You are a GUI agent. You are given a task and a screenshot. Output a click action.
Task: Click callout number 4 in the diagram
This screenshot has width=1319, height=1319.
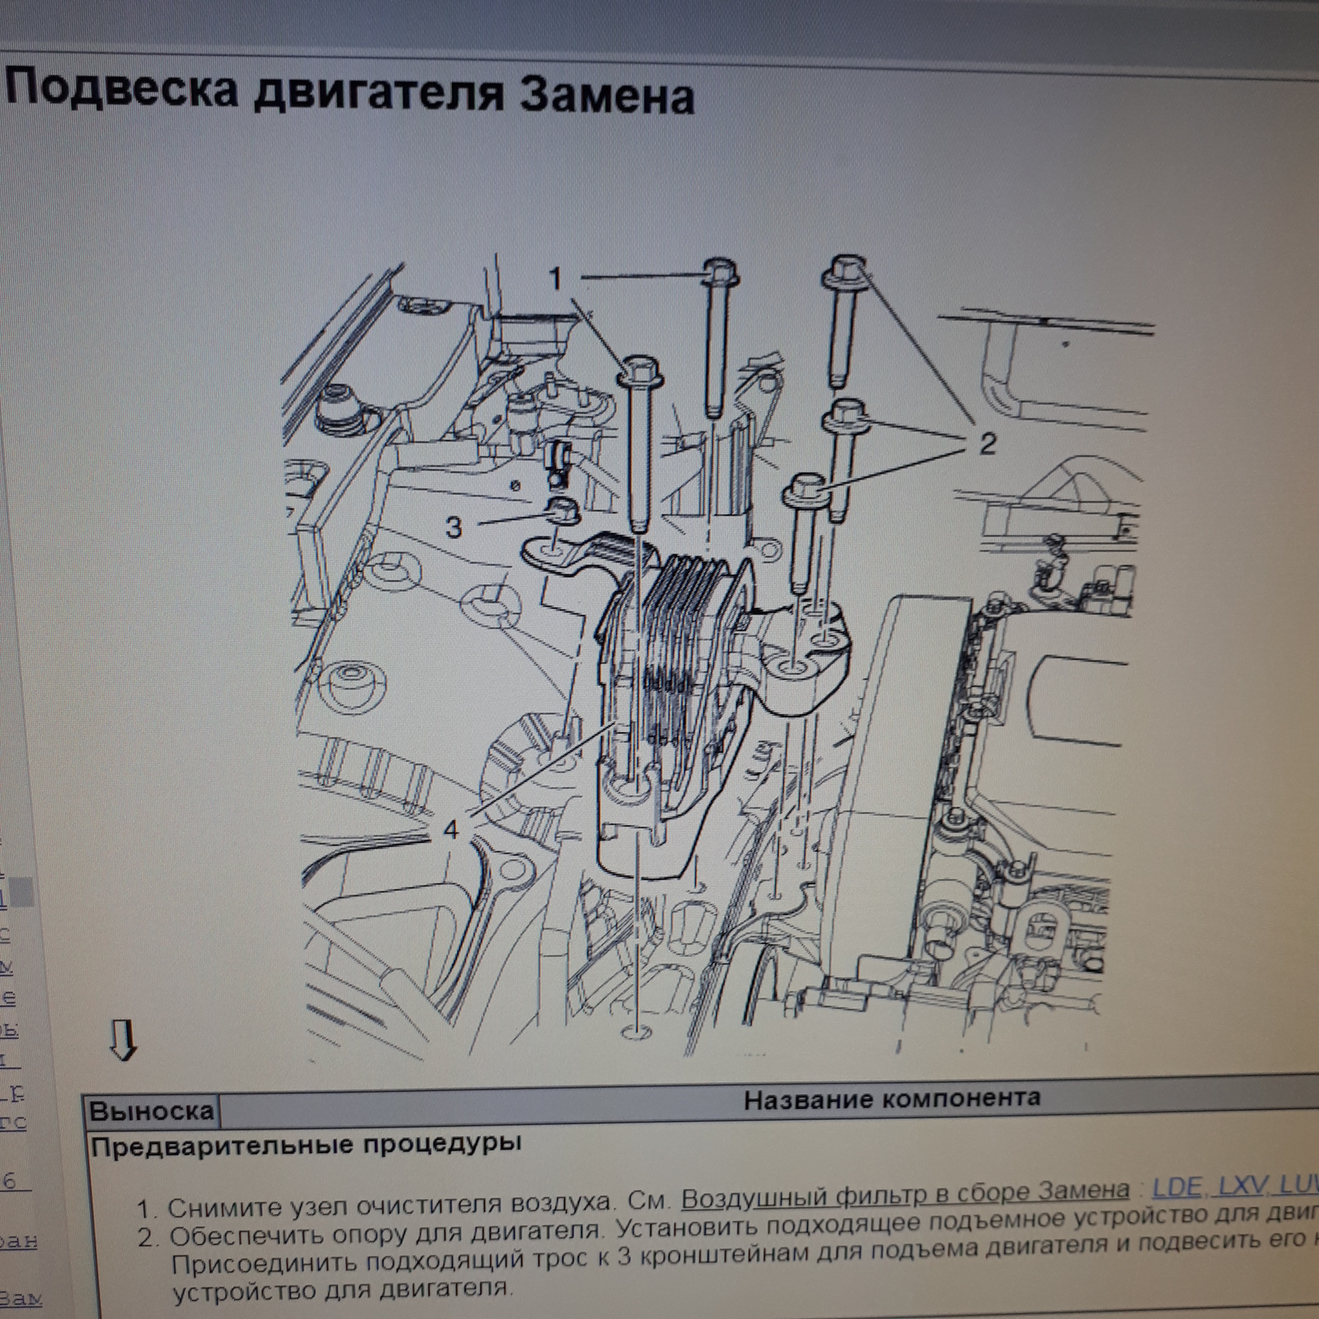tap(451, 830)
